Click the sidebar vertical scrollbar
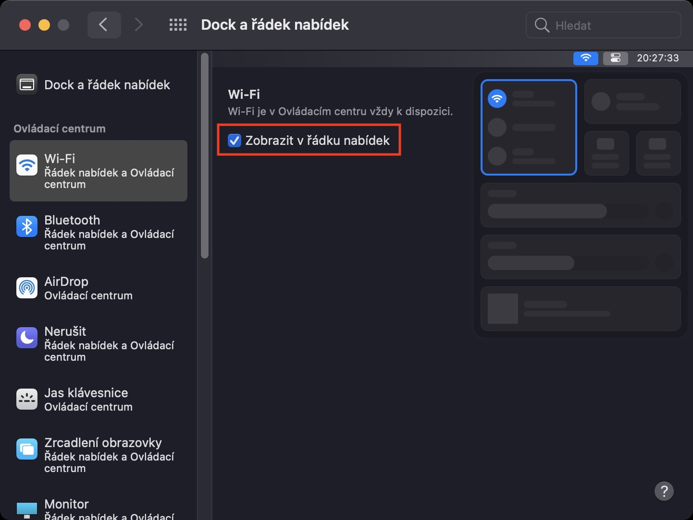Screen dimensions: 693x520 (x=205, y=155)
